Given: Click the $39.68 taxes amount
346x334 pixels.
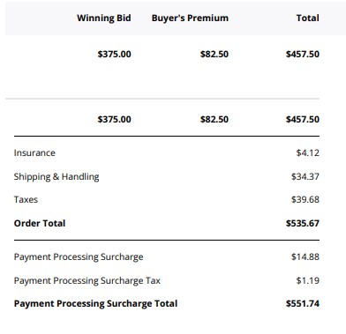Looking at the screenshot, I should pyautogui.click(x=305, y=199).
